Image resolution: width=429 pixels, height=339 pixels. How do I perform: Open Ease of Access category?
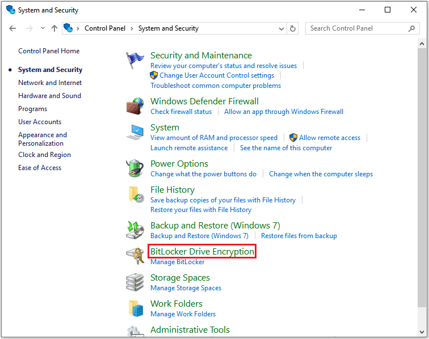pyautogui.click(x=40, y=168)
